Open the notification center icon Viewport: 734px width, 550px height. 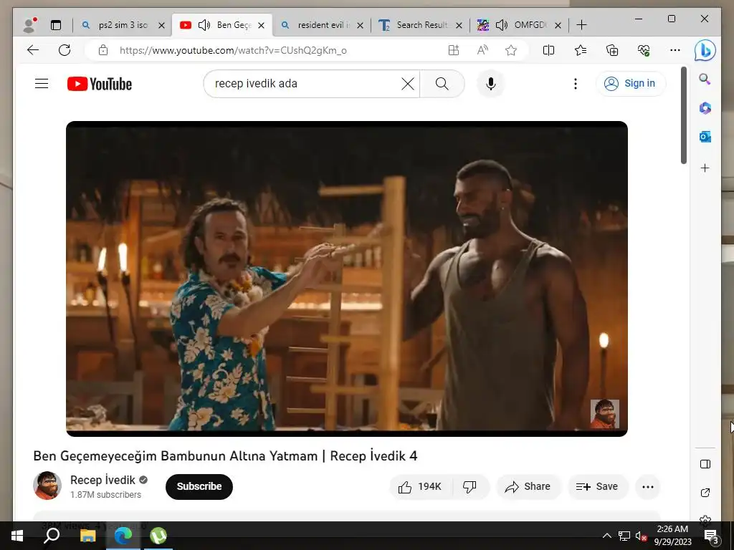pyautogui.click(x=711, y=536)
